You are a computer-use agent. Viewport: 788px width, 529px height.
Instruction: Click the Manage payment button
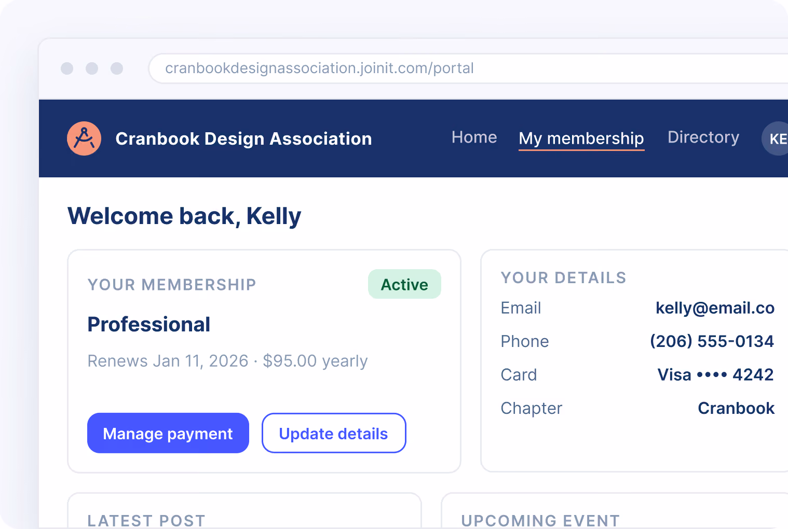click(168, 433)
